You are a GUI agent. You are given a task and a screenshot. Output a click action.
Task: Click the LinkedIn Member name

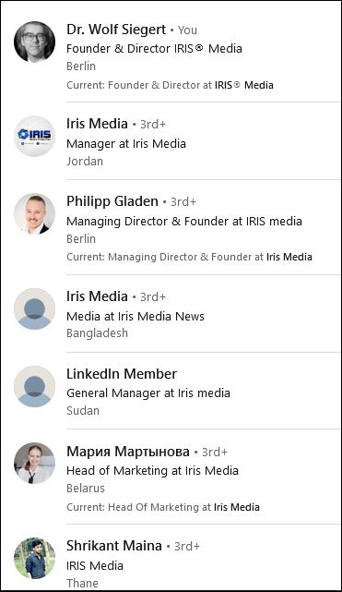122,374
